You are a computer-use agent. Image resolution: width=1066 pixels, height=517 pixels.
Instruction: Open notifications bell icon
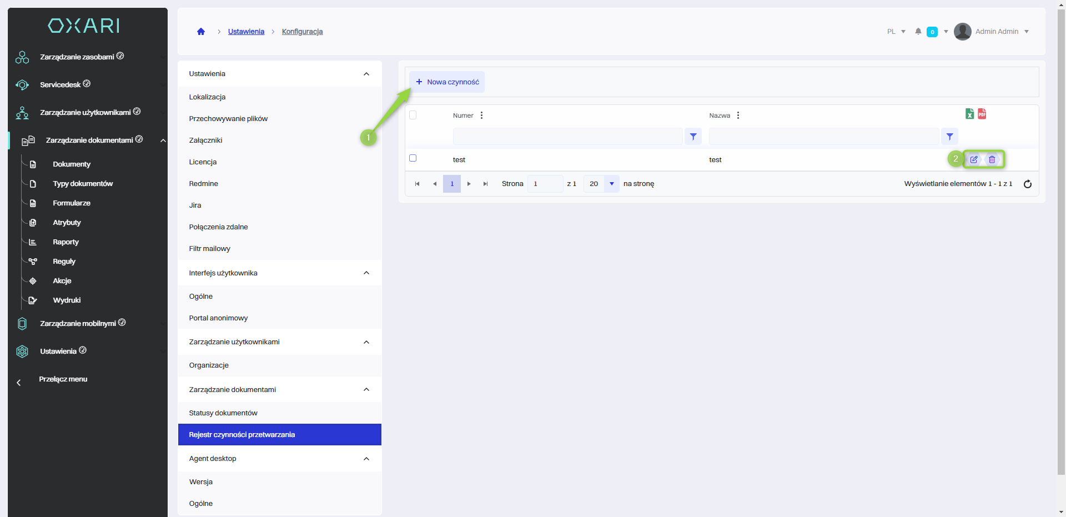(918, 32)
